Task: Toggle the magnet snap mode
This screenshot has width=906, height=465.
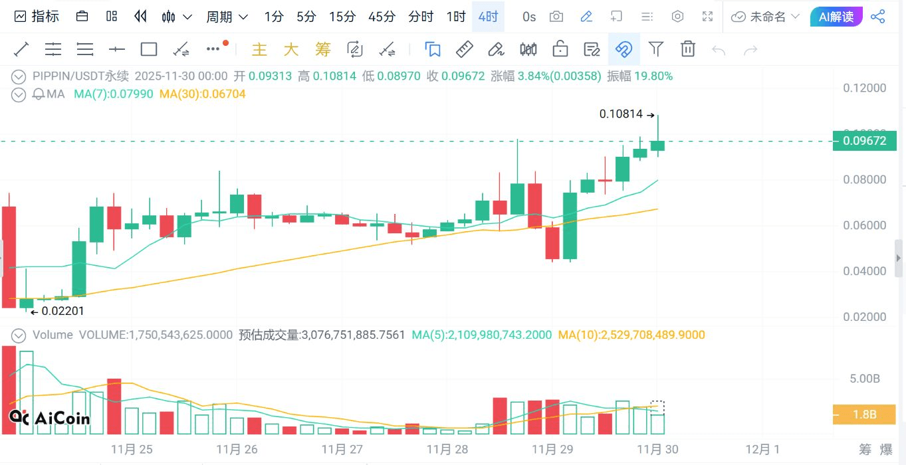Action: tap(624, 48)
